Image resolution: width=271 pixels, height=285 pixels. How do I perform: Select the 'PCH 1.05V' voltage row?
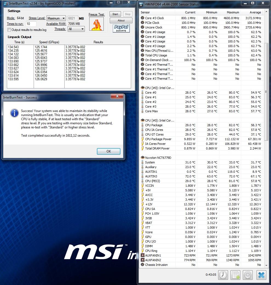(201, 213)
